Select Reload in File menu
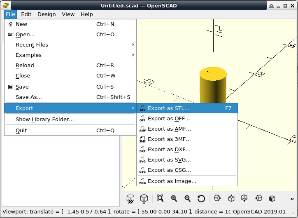 tap(25, 65)
